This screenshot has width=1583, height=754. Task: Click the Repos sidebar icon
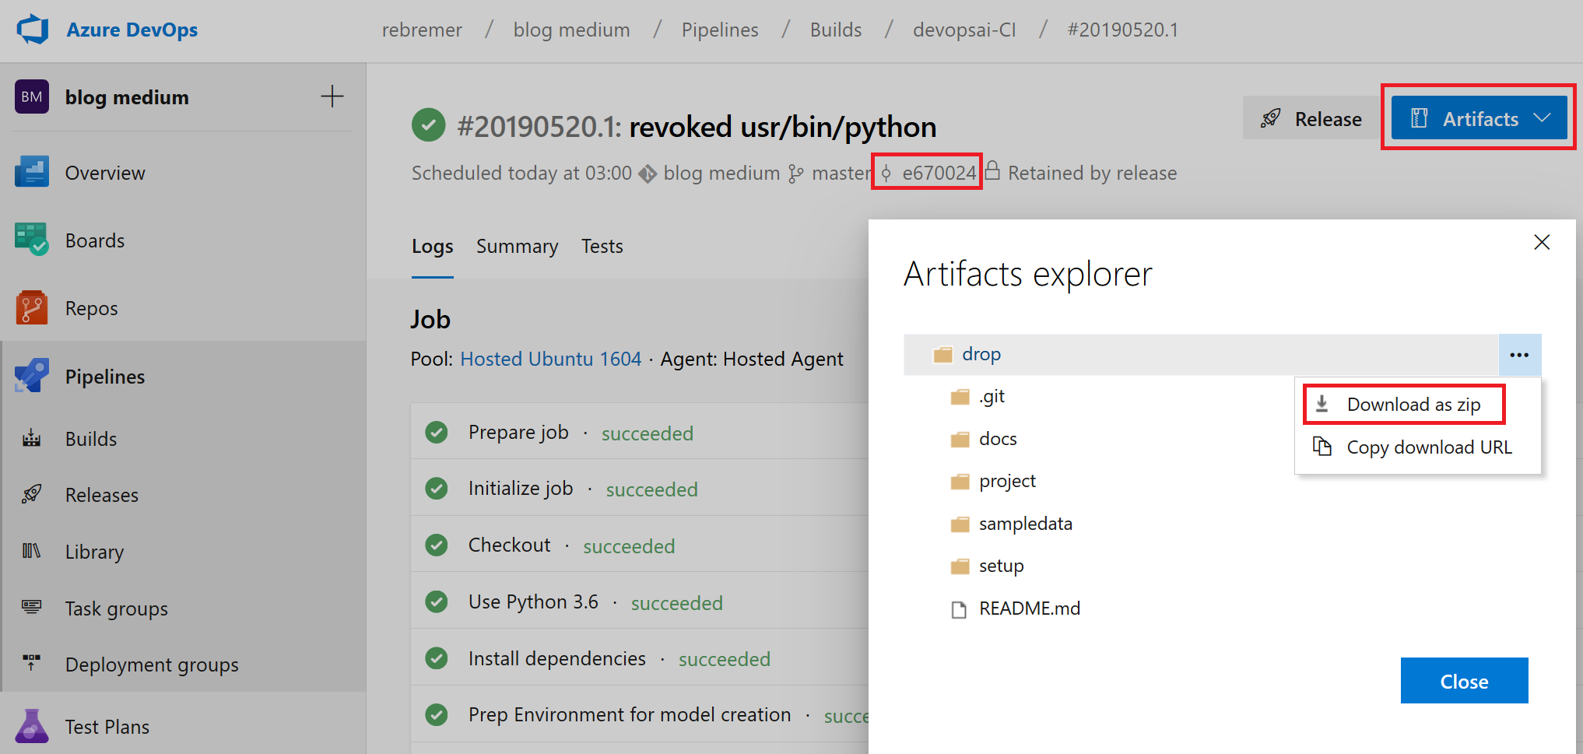point(32,308)
